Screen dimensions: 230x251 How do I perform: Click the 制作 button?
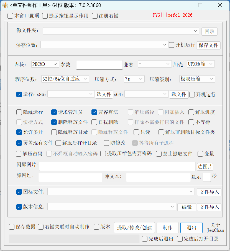[167, 228]
